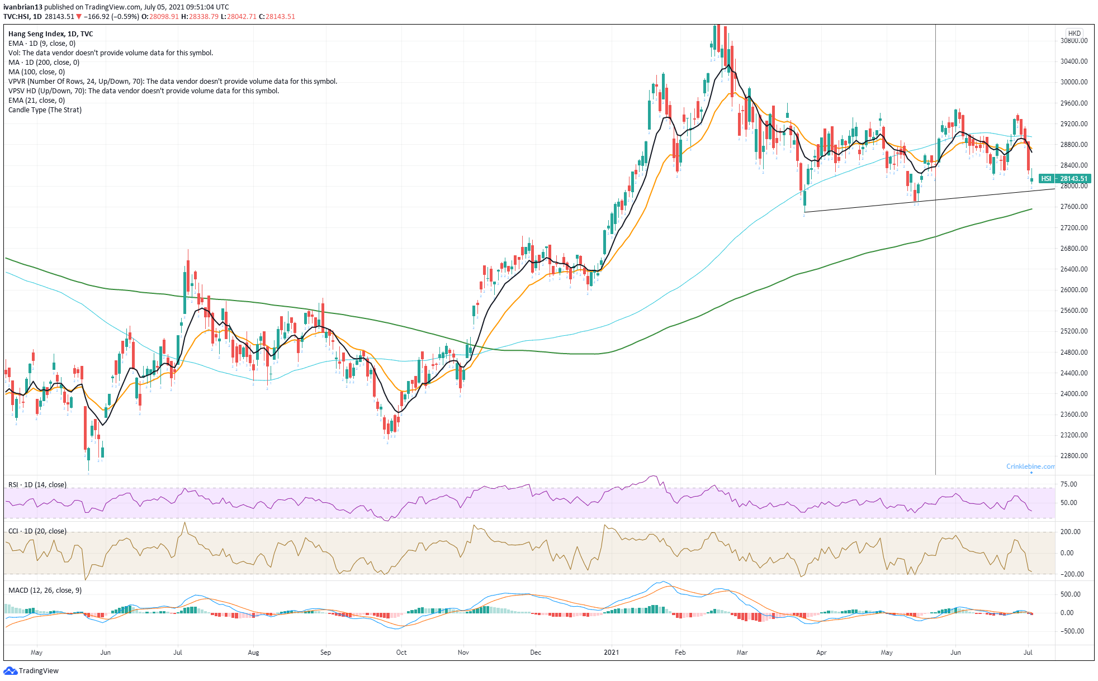This screenshot has width=1098, height=681.
Task: Click the Jul label near chart's right end
Action: click(1028, 653)
